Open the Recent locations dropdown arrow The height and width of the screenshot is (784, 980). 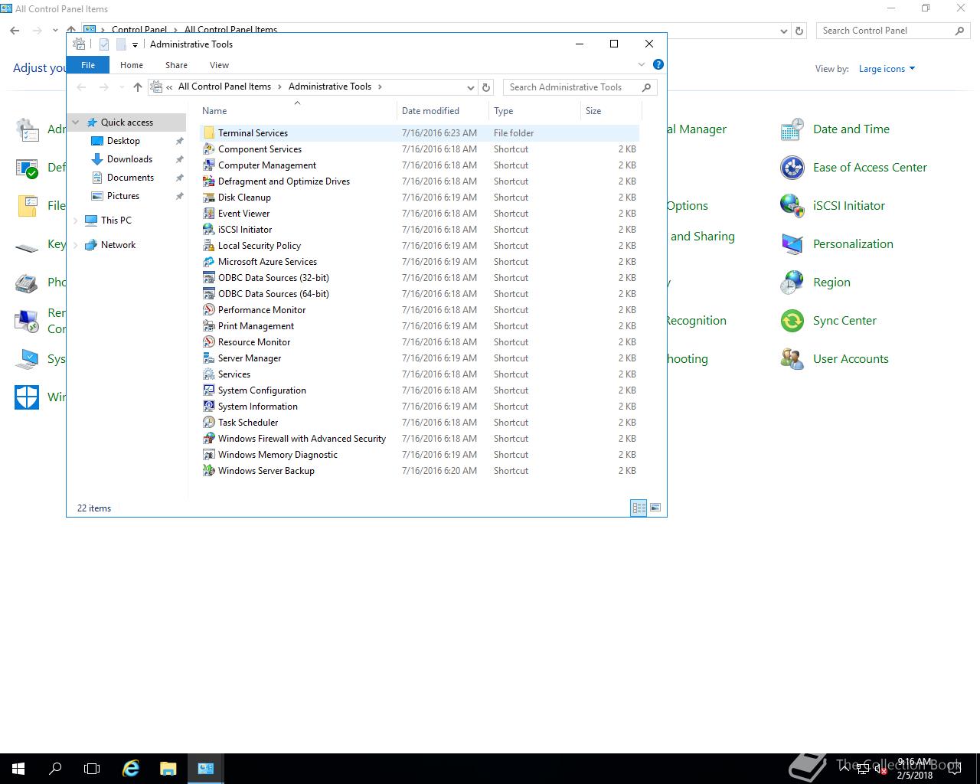click(122, 87)
